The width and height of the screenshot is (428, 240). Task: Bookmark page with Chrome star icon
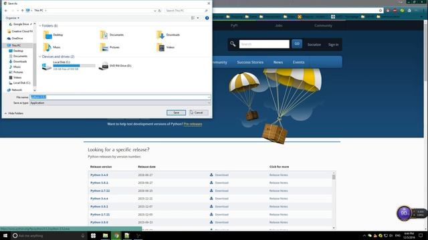pyautogui.click(x=381, y=11)
